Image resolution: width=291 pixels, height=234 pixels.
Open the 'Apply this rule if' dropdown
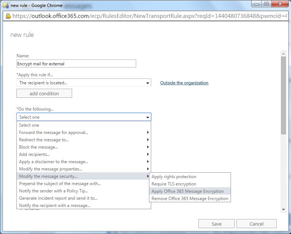pos(84,83)
